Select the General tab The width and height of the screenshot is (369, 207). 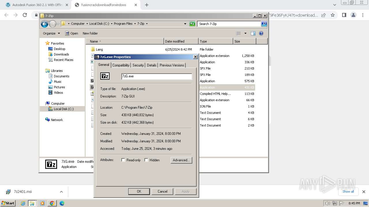point(103,65)
